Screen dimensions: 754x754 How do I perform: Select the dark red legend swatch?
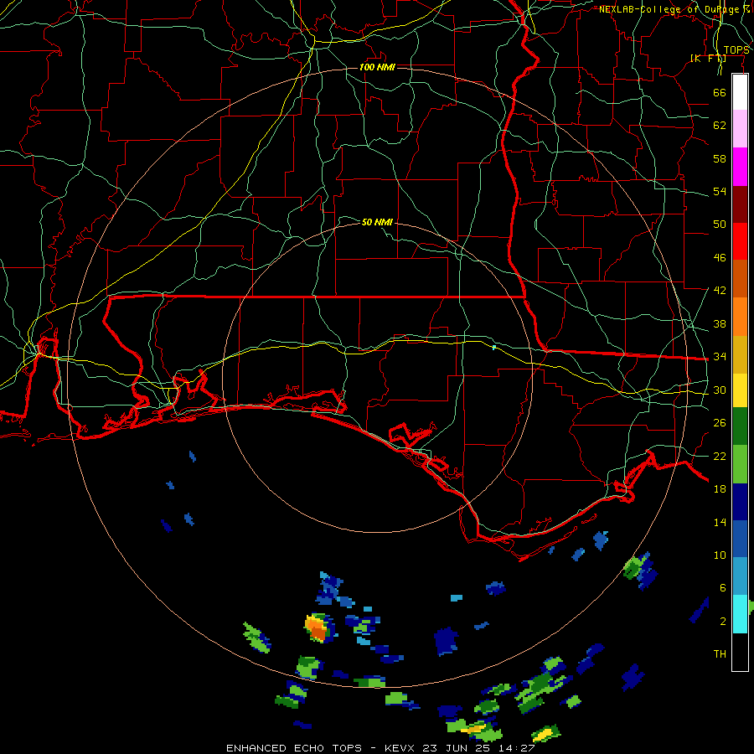click(x=740, y=204)
